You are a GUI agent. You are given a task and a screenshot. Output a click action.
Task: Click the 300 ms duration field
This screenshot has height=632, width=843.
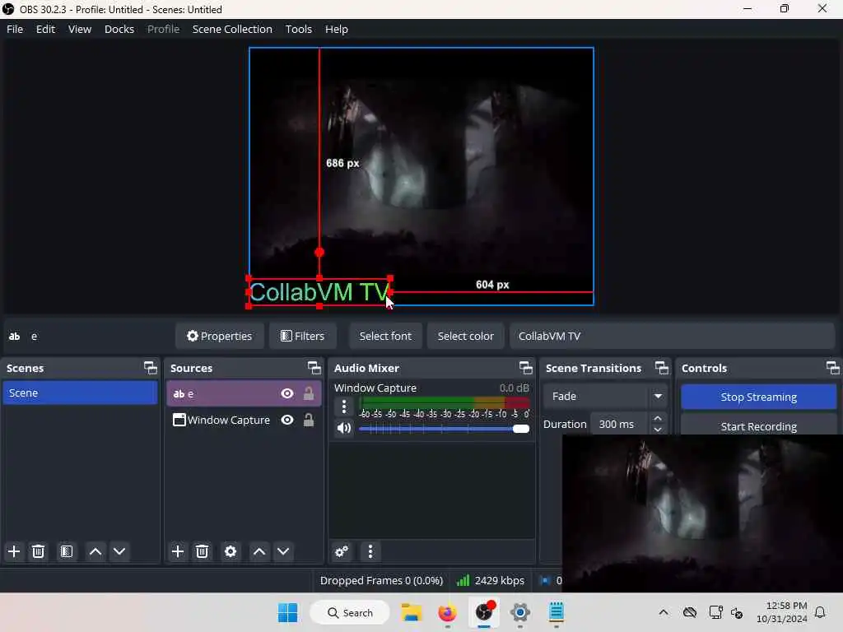pyautogui.click(x=621, y=424)
